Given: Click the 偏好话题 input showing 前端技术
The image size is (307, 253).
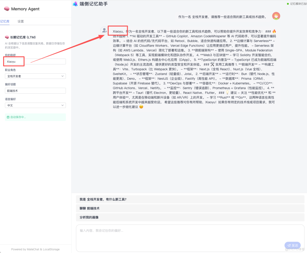Looking at the screenshot, I should click(35, 91).
